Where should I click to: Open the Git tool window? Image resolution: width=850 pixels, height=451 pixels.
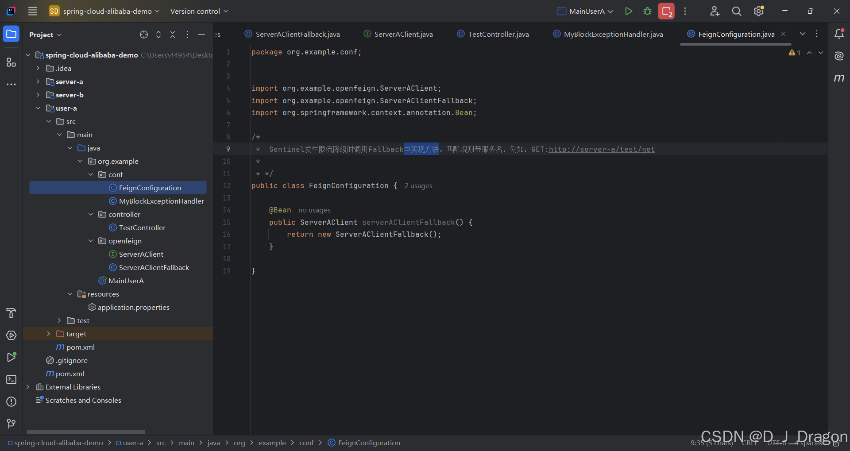click(11, 424)
